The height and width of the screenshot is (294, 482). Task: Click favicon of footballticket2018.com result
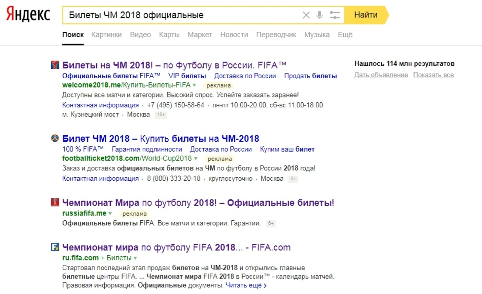click(55, 138)
